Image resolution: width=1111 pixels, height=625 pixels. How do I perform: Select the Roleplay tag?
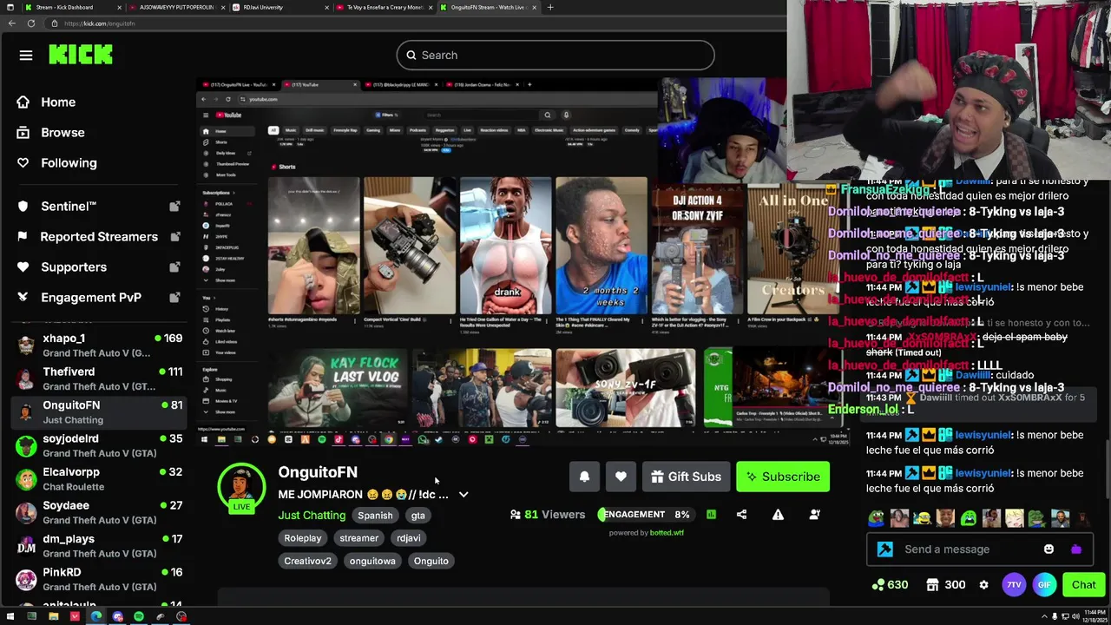click(x=303, y=538)
